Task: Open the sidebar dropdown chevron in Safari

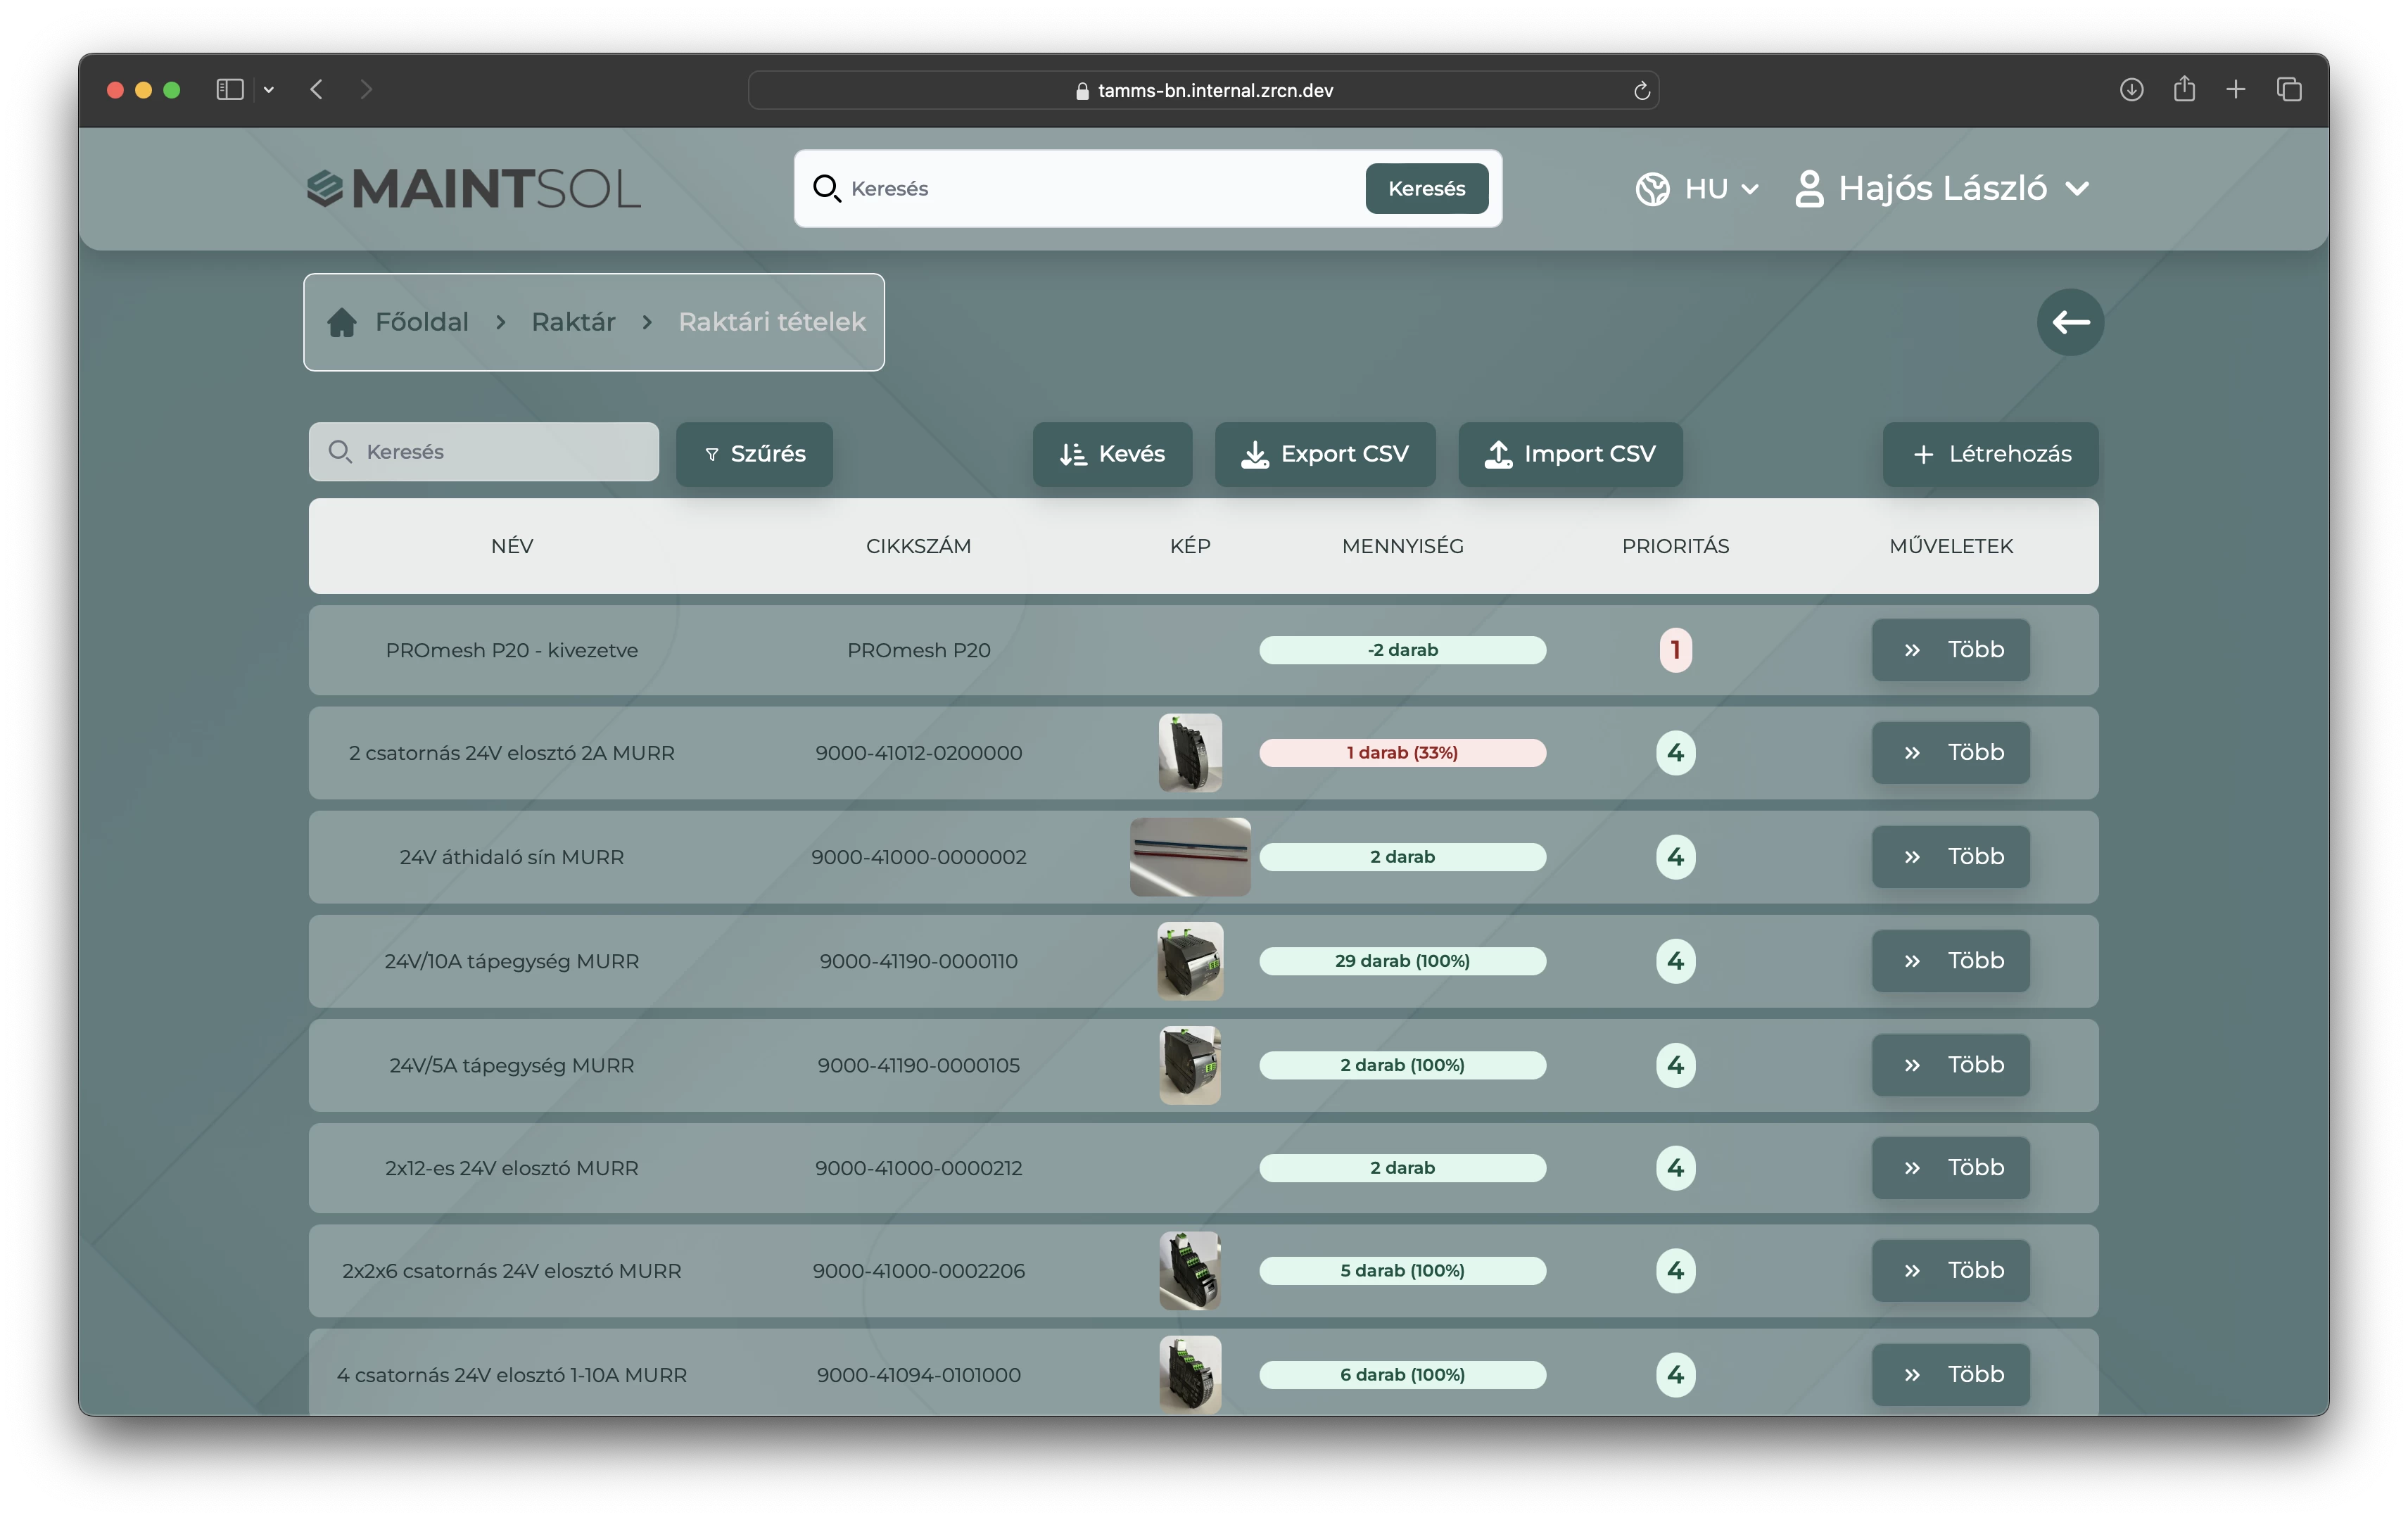Action: (268, 90)
